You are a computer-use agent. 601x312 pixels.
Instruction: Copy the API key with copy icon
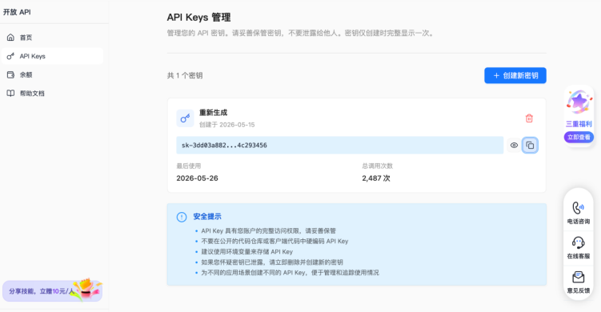click(530, 146)
